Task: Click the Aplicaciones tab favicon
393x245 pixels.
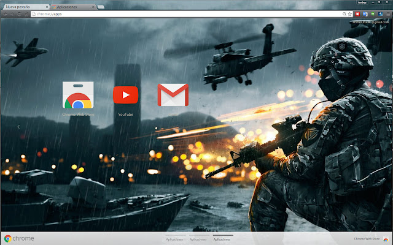Action: click(54, 7)
